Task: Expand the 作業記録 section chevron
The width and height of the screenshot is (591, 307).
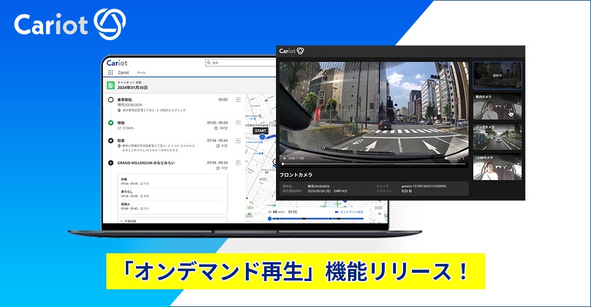Action: pyautogui.click(x=121, y=221)
